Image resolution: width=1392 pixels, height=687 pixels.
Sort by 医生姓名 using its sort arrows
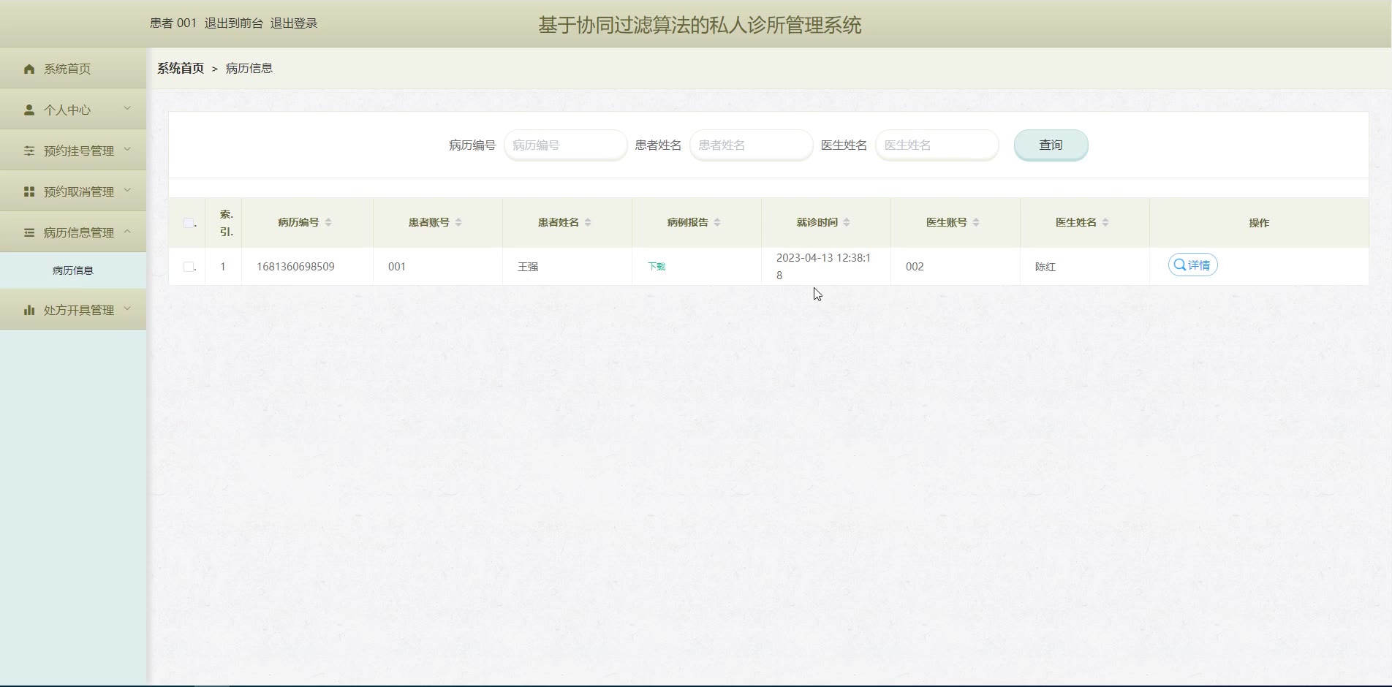[1105, 222]
